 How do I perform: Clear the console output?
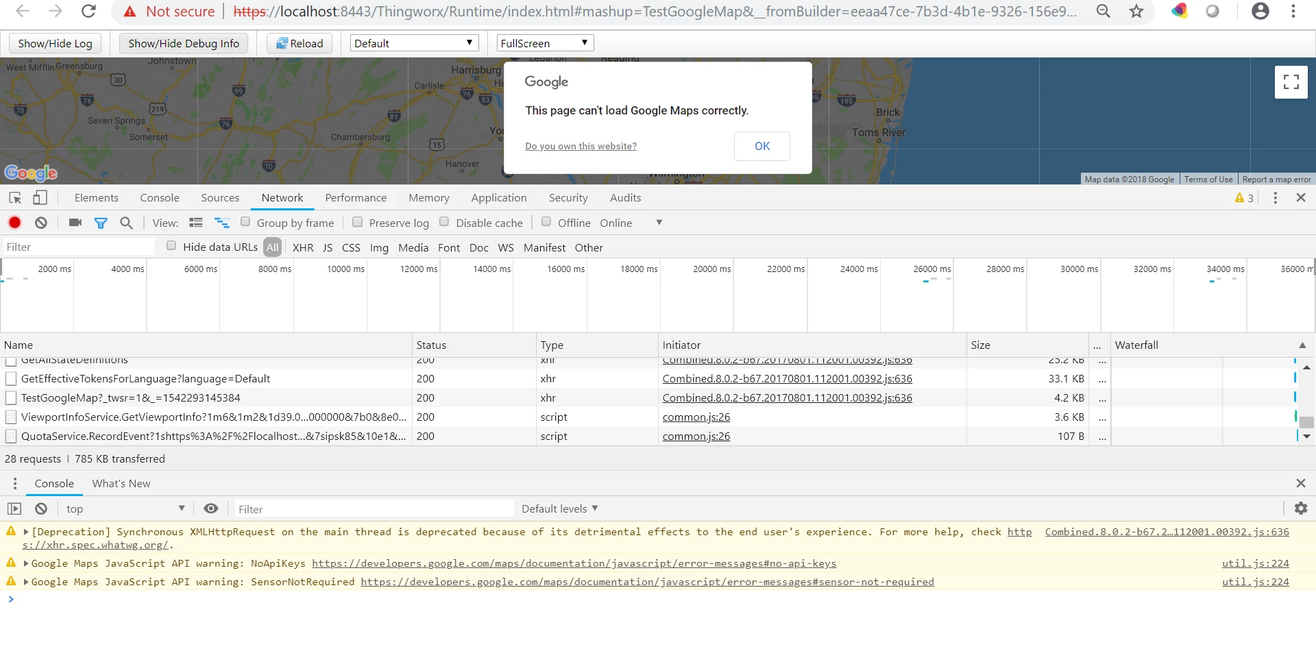pyautogui.click(x=41, y=508)
